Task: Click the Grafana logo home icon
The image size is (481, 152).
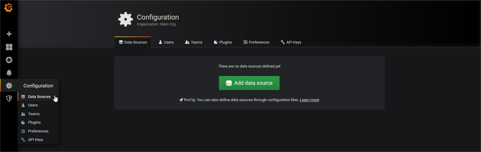Action: pyautogui.click(x=8, y=8)
